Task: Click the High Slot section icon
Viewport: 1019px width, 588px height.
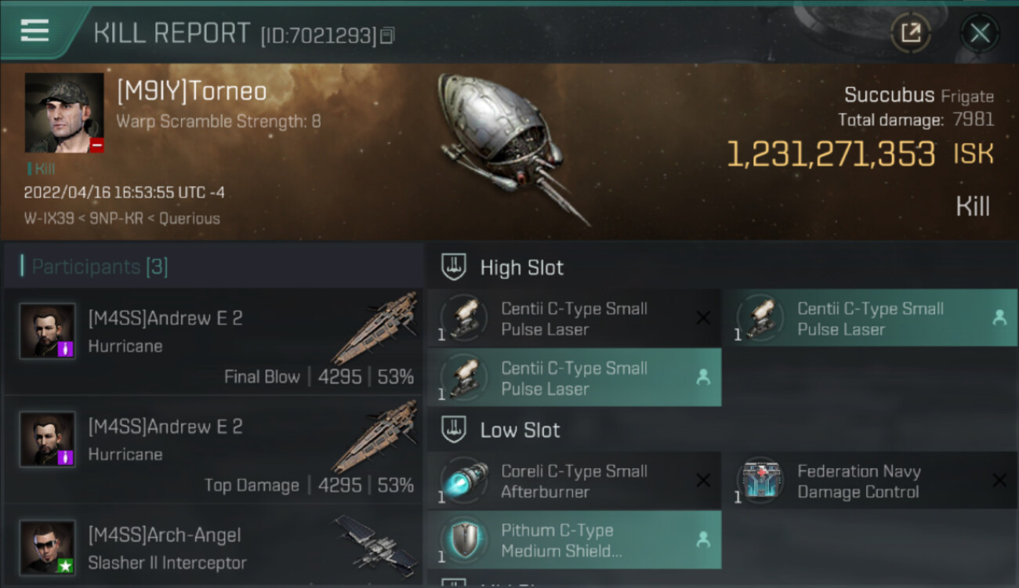Action: click(454, 267)
